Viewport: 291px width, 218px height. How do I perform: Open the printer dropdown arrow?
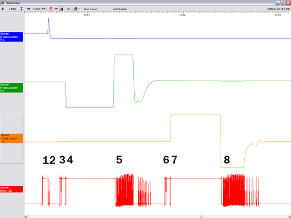coord(80,9)
